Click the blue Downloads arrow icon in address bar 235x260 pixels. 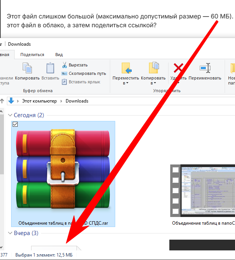pos(12,101)
